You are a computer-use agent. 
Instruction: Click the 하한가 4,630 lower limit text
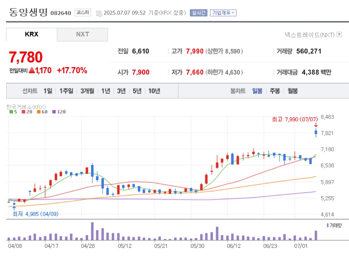pos(224,72)
